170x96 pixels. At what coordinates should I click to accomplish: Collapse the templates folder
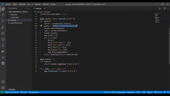[x=14, y=15]
